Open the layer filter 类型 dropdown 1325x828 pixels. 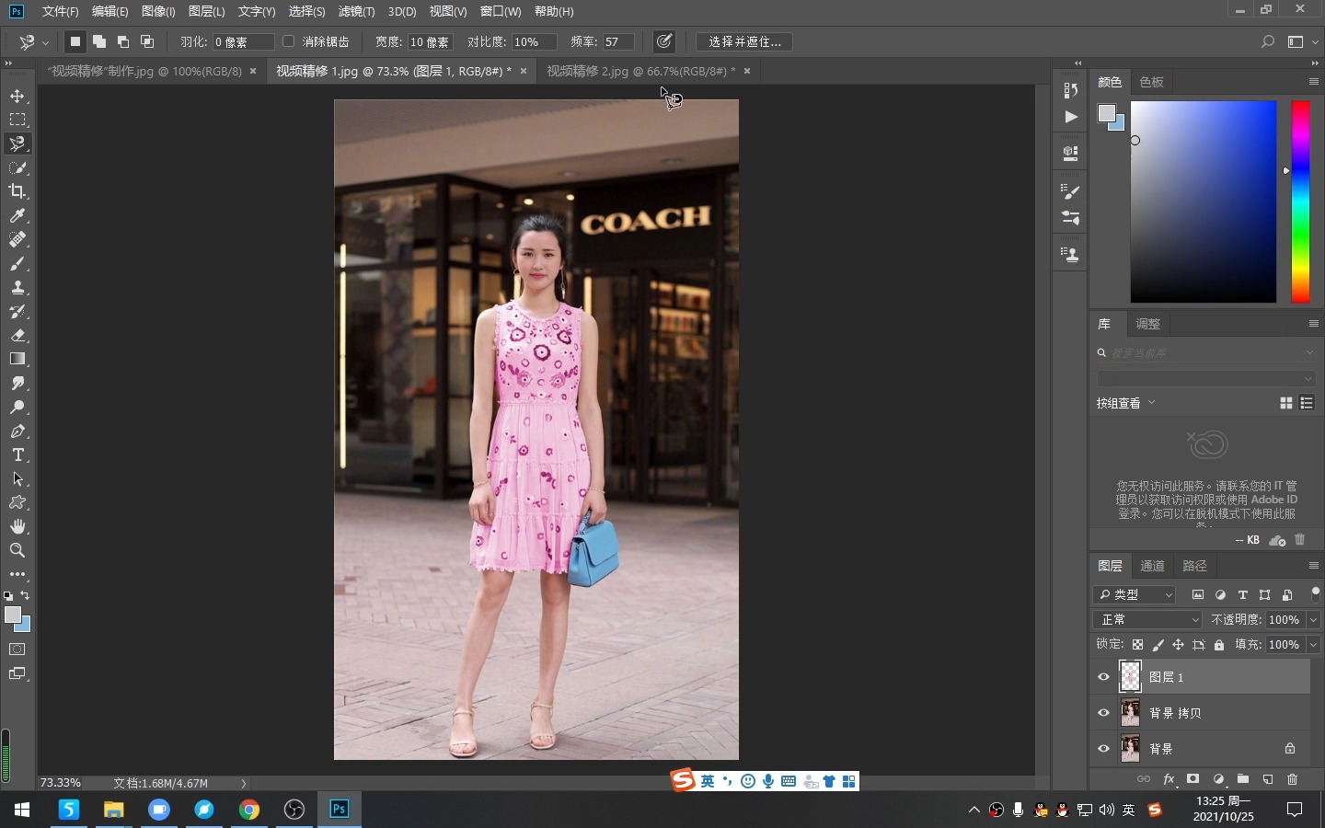pyautogui.click(x=1135, y=595)
